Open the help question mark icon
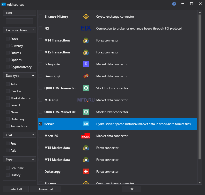 click(174, 4)
